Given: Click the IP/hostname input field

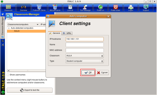Looking at the screenshot, I should pyautogui.click(x=85, y=39).
